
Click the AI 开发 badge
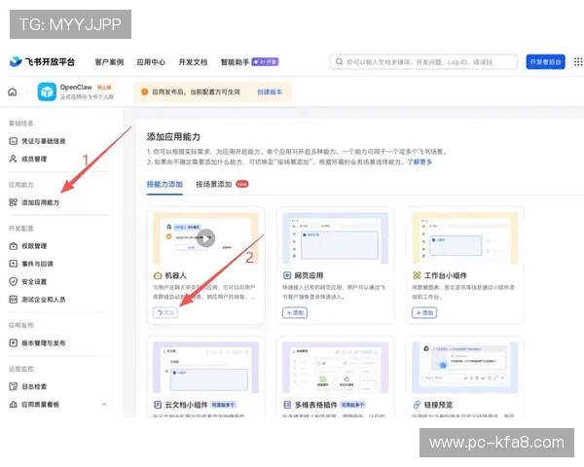265,62
